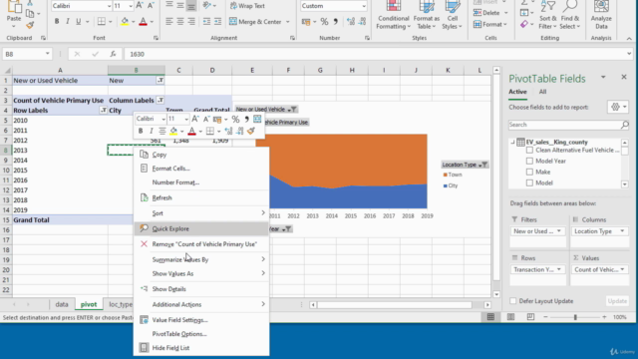Open the Transaction Y... field dropdown in Rows

coord(558,269)
